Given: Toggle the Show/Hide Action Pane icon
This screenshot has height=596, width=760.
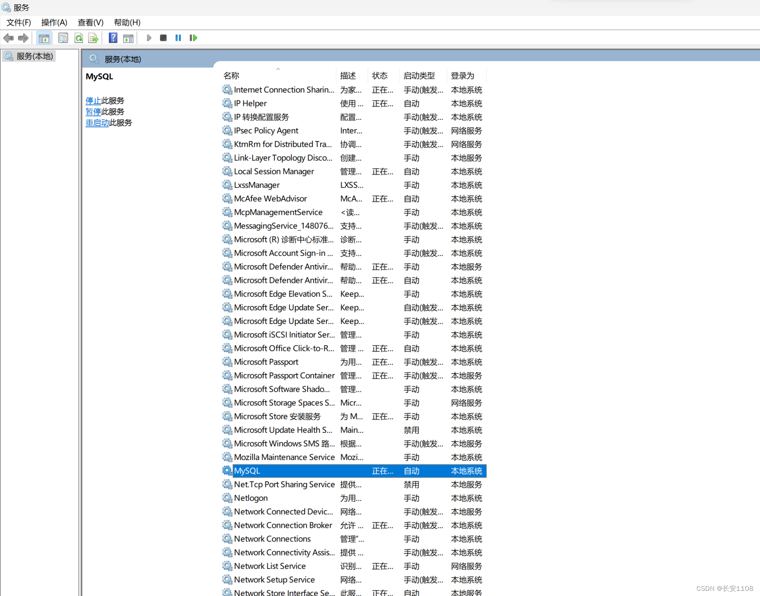Looking at the screenshot, I should pos(128,38).
